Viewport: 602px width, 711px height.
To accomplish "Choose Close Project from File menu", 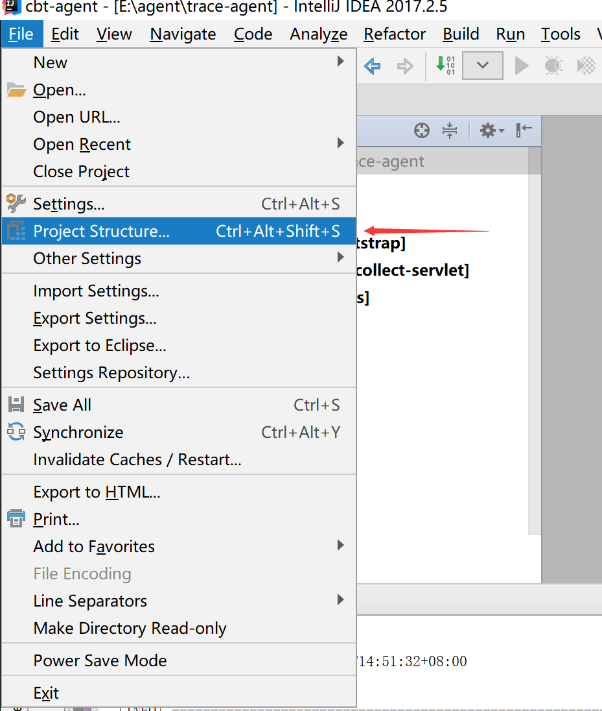I will point(179,171).
